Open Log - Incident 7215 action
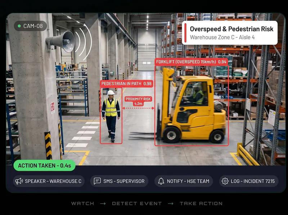Viewport: 288px width, 215px height. [249, 181]
